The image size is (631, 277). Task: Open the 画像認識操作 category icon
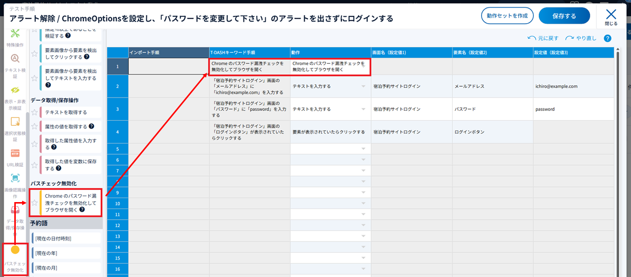click(15, 178)
